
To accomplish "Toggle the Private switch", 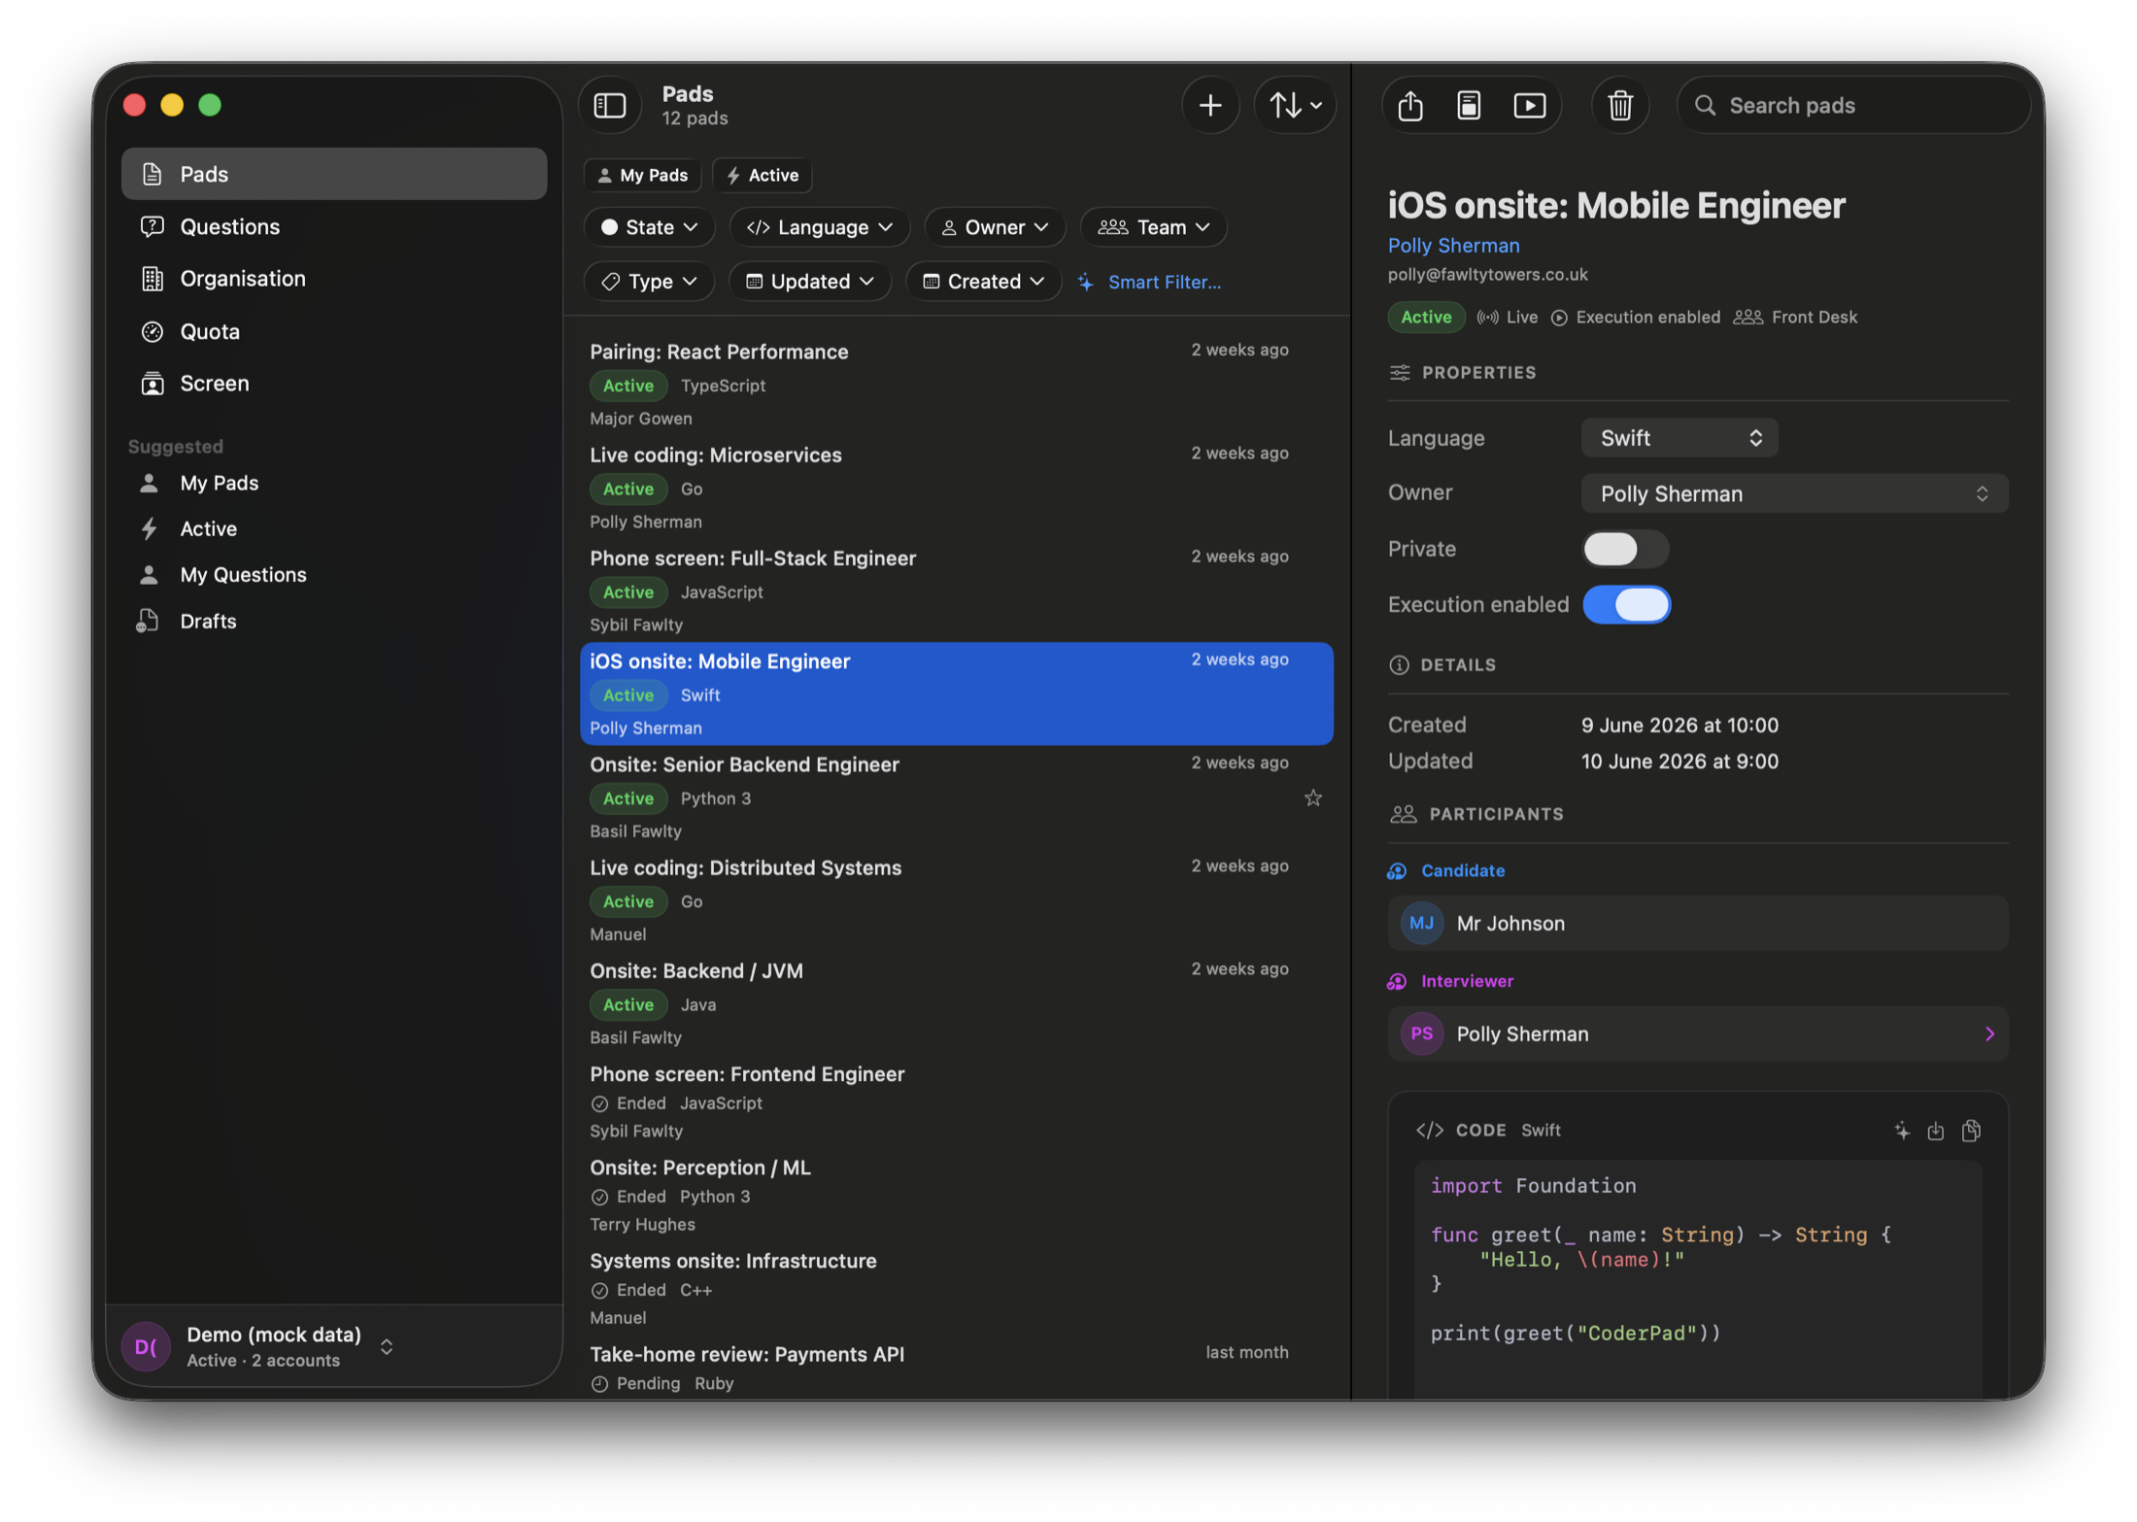I will [1625, 549].
